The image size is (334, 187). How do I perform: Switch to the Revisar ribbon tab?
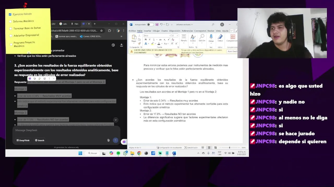click(211, 31)
